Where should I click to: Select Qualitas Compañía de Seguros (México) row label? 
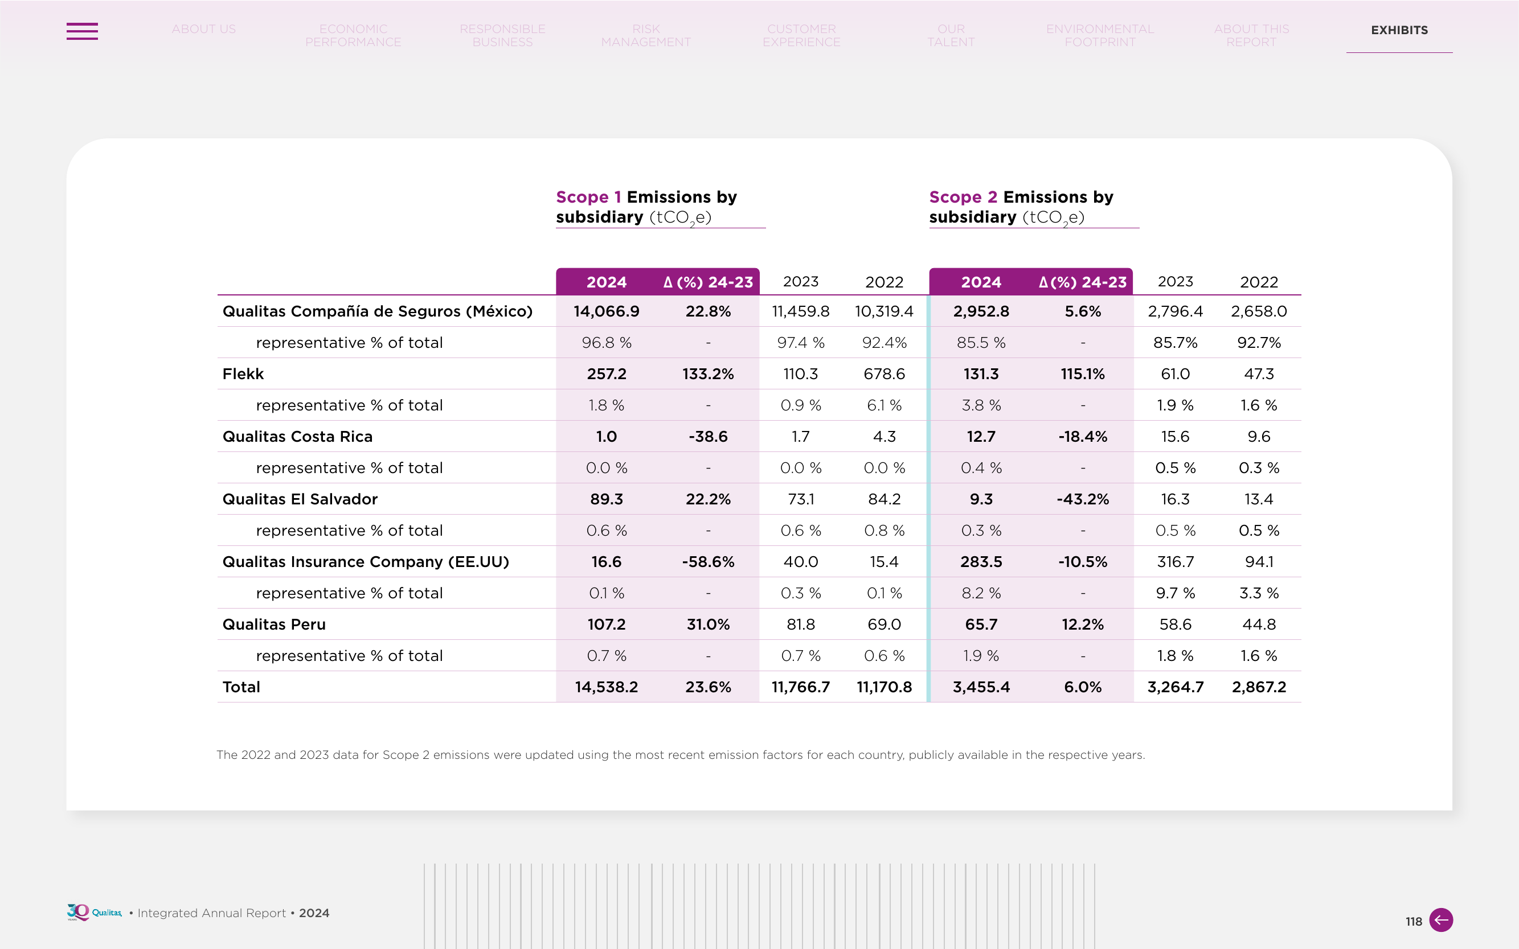(x=378, y=311)
